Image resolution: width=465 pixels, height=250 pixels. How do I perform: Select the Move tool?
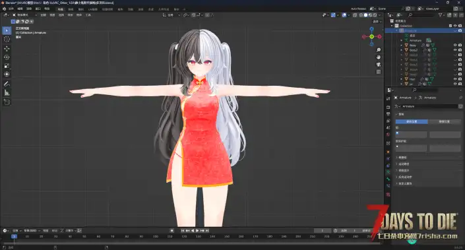pos(7,48)
